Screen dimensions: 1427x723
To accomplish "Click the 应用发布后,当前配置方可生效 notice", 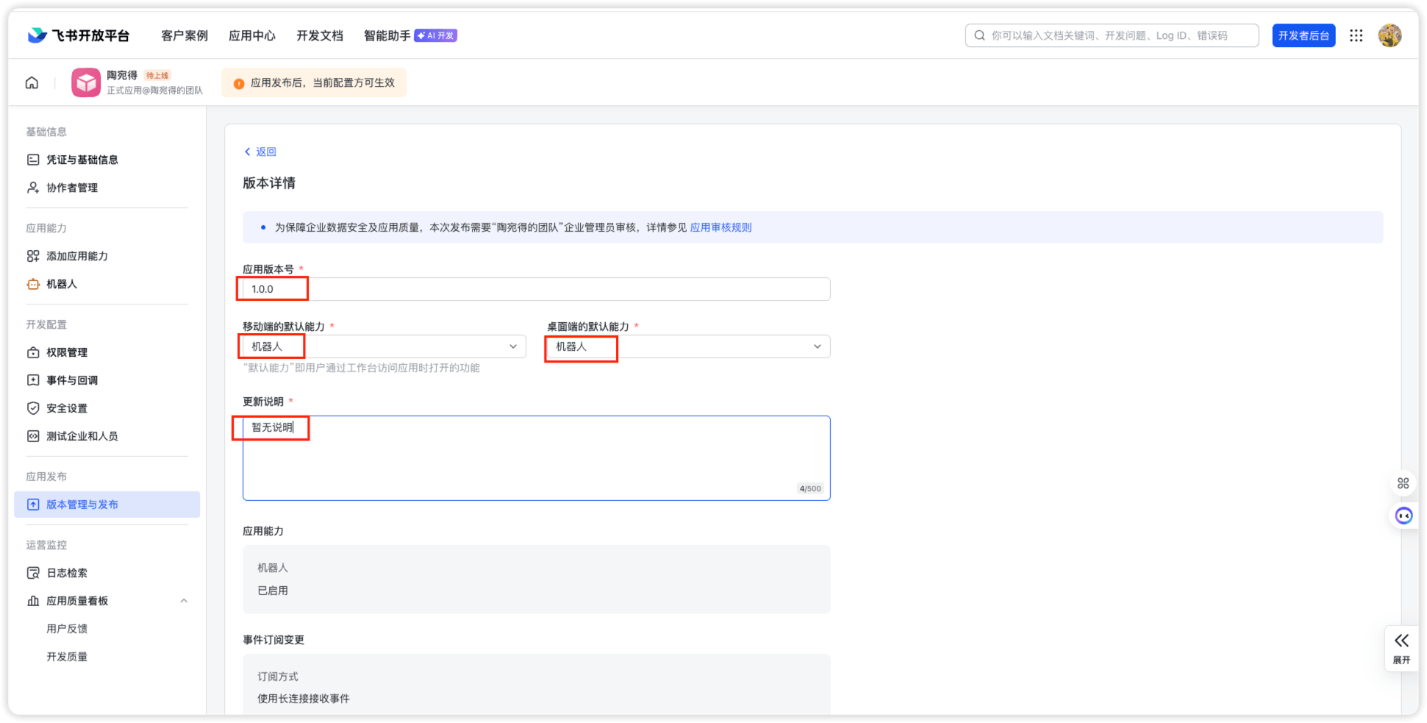I will pos(314,83).
